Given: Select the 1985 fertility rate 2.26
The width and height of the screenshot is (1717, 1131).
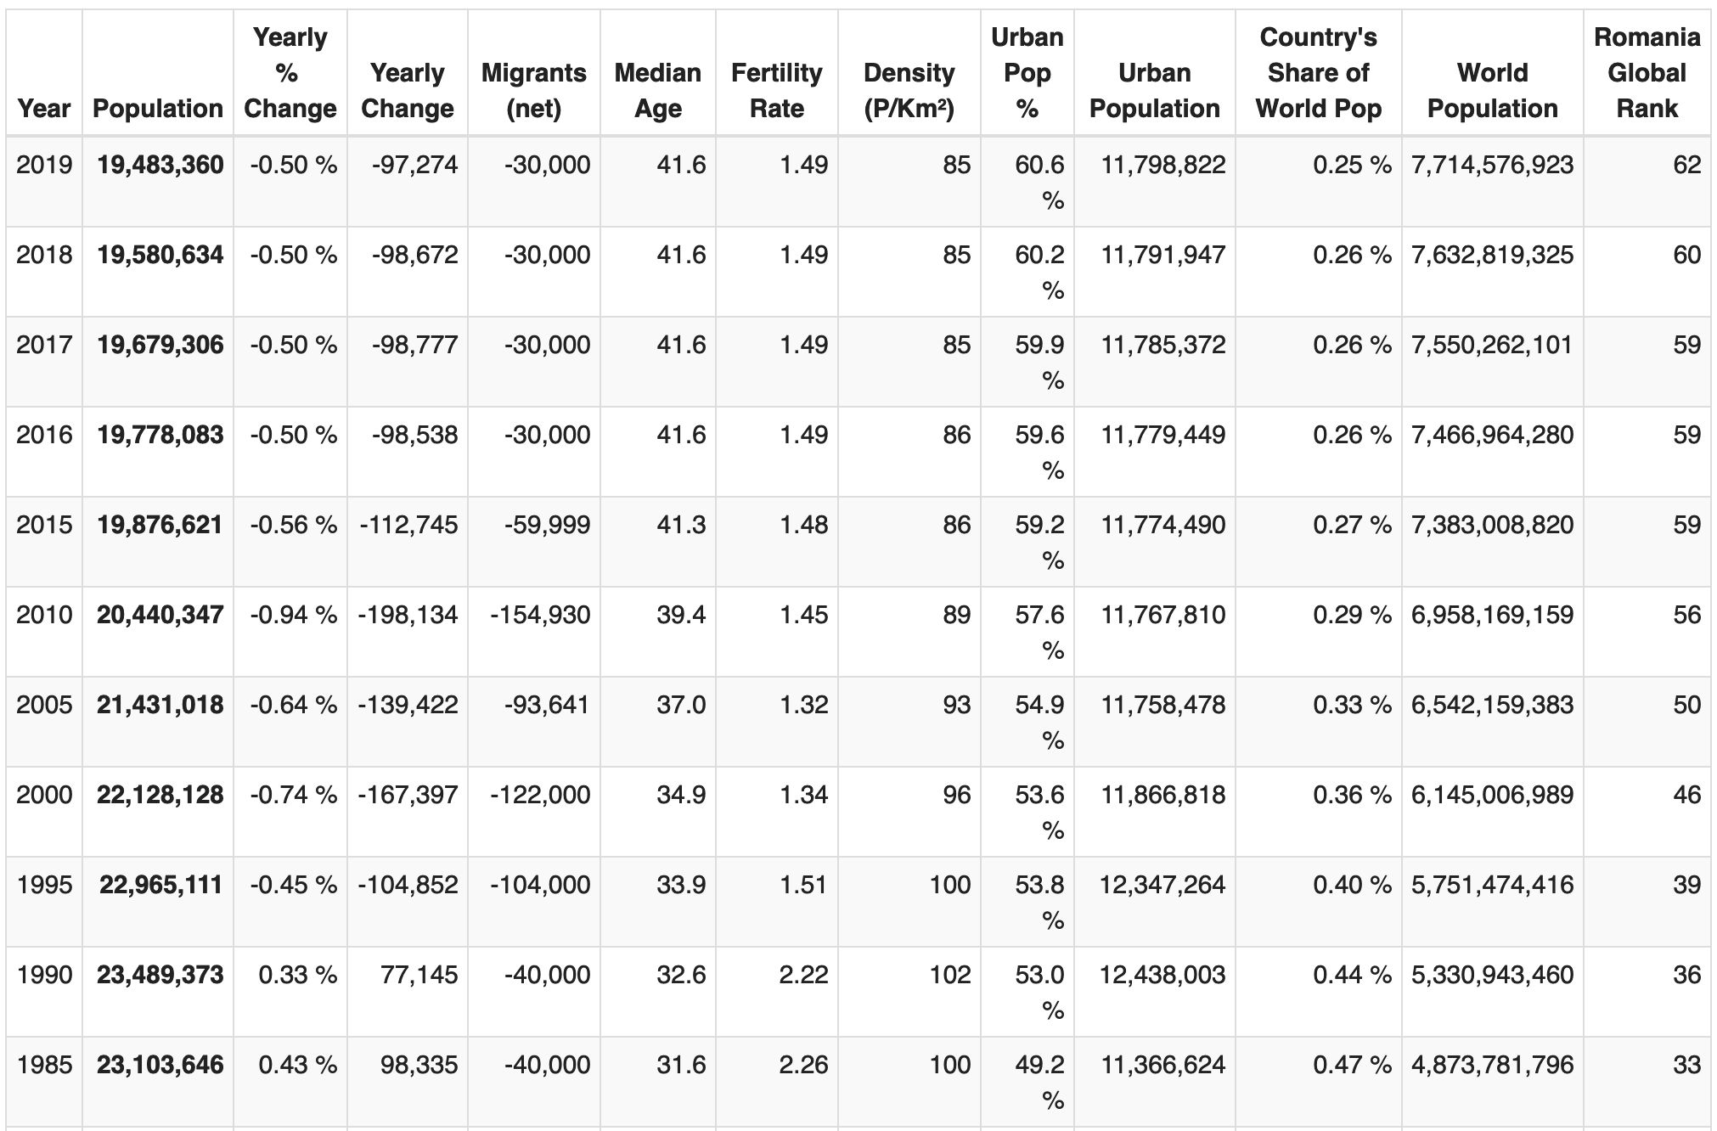Looking at the screenshot, I should (x=803, y=1065).
